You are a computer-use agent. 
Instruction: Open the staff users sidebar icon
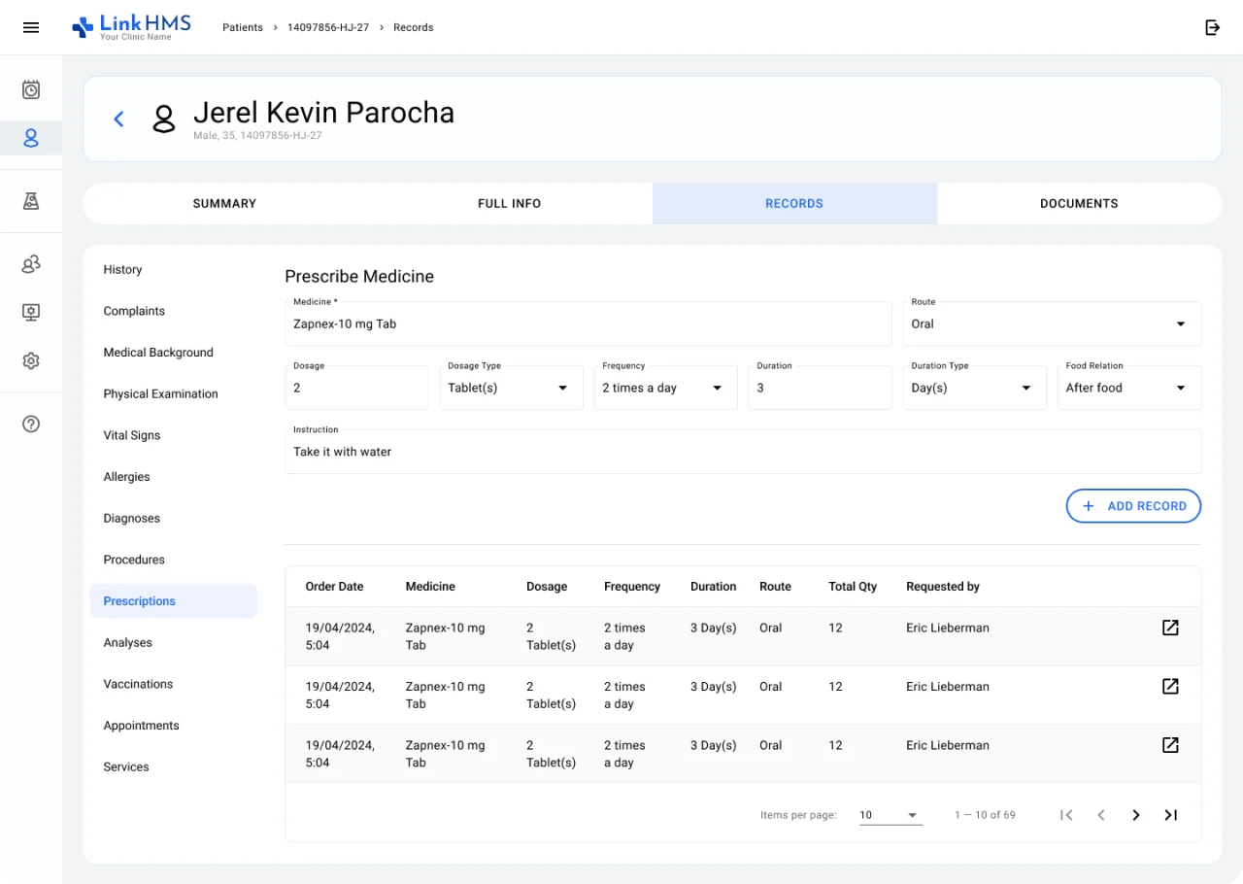pyautogui.click(x=31, y=264)
